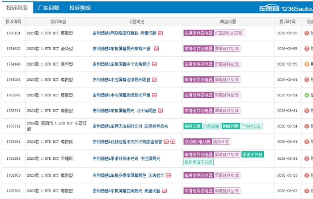Click the green 服务态度 tag
The width and height of the screenshot is (313, 199).
(193, 126)
